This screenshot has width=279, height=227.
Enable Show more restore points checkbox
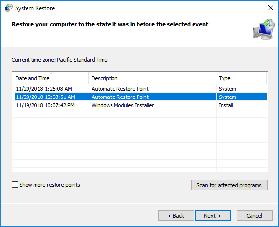(15, 185)
